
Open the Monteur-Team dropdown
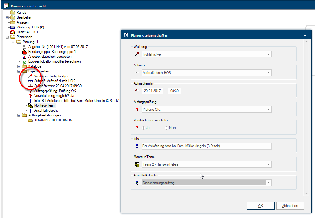tap(268, 164)
